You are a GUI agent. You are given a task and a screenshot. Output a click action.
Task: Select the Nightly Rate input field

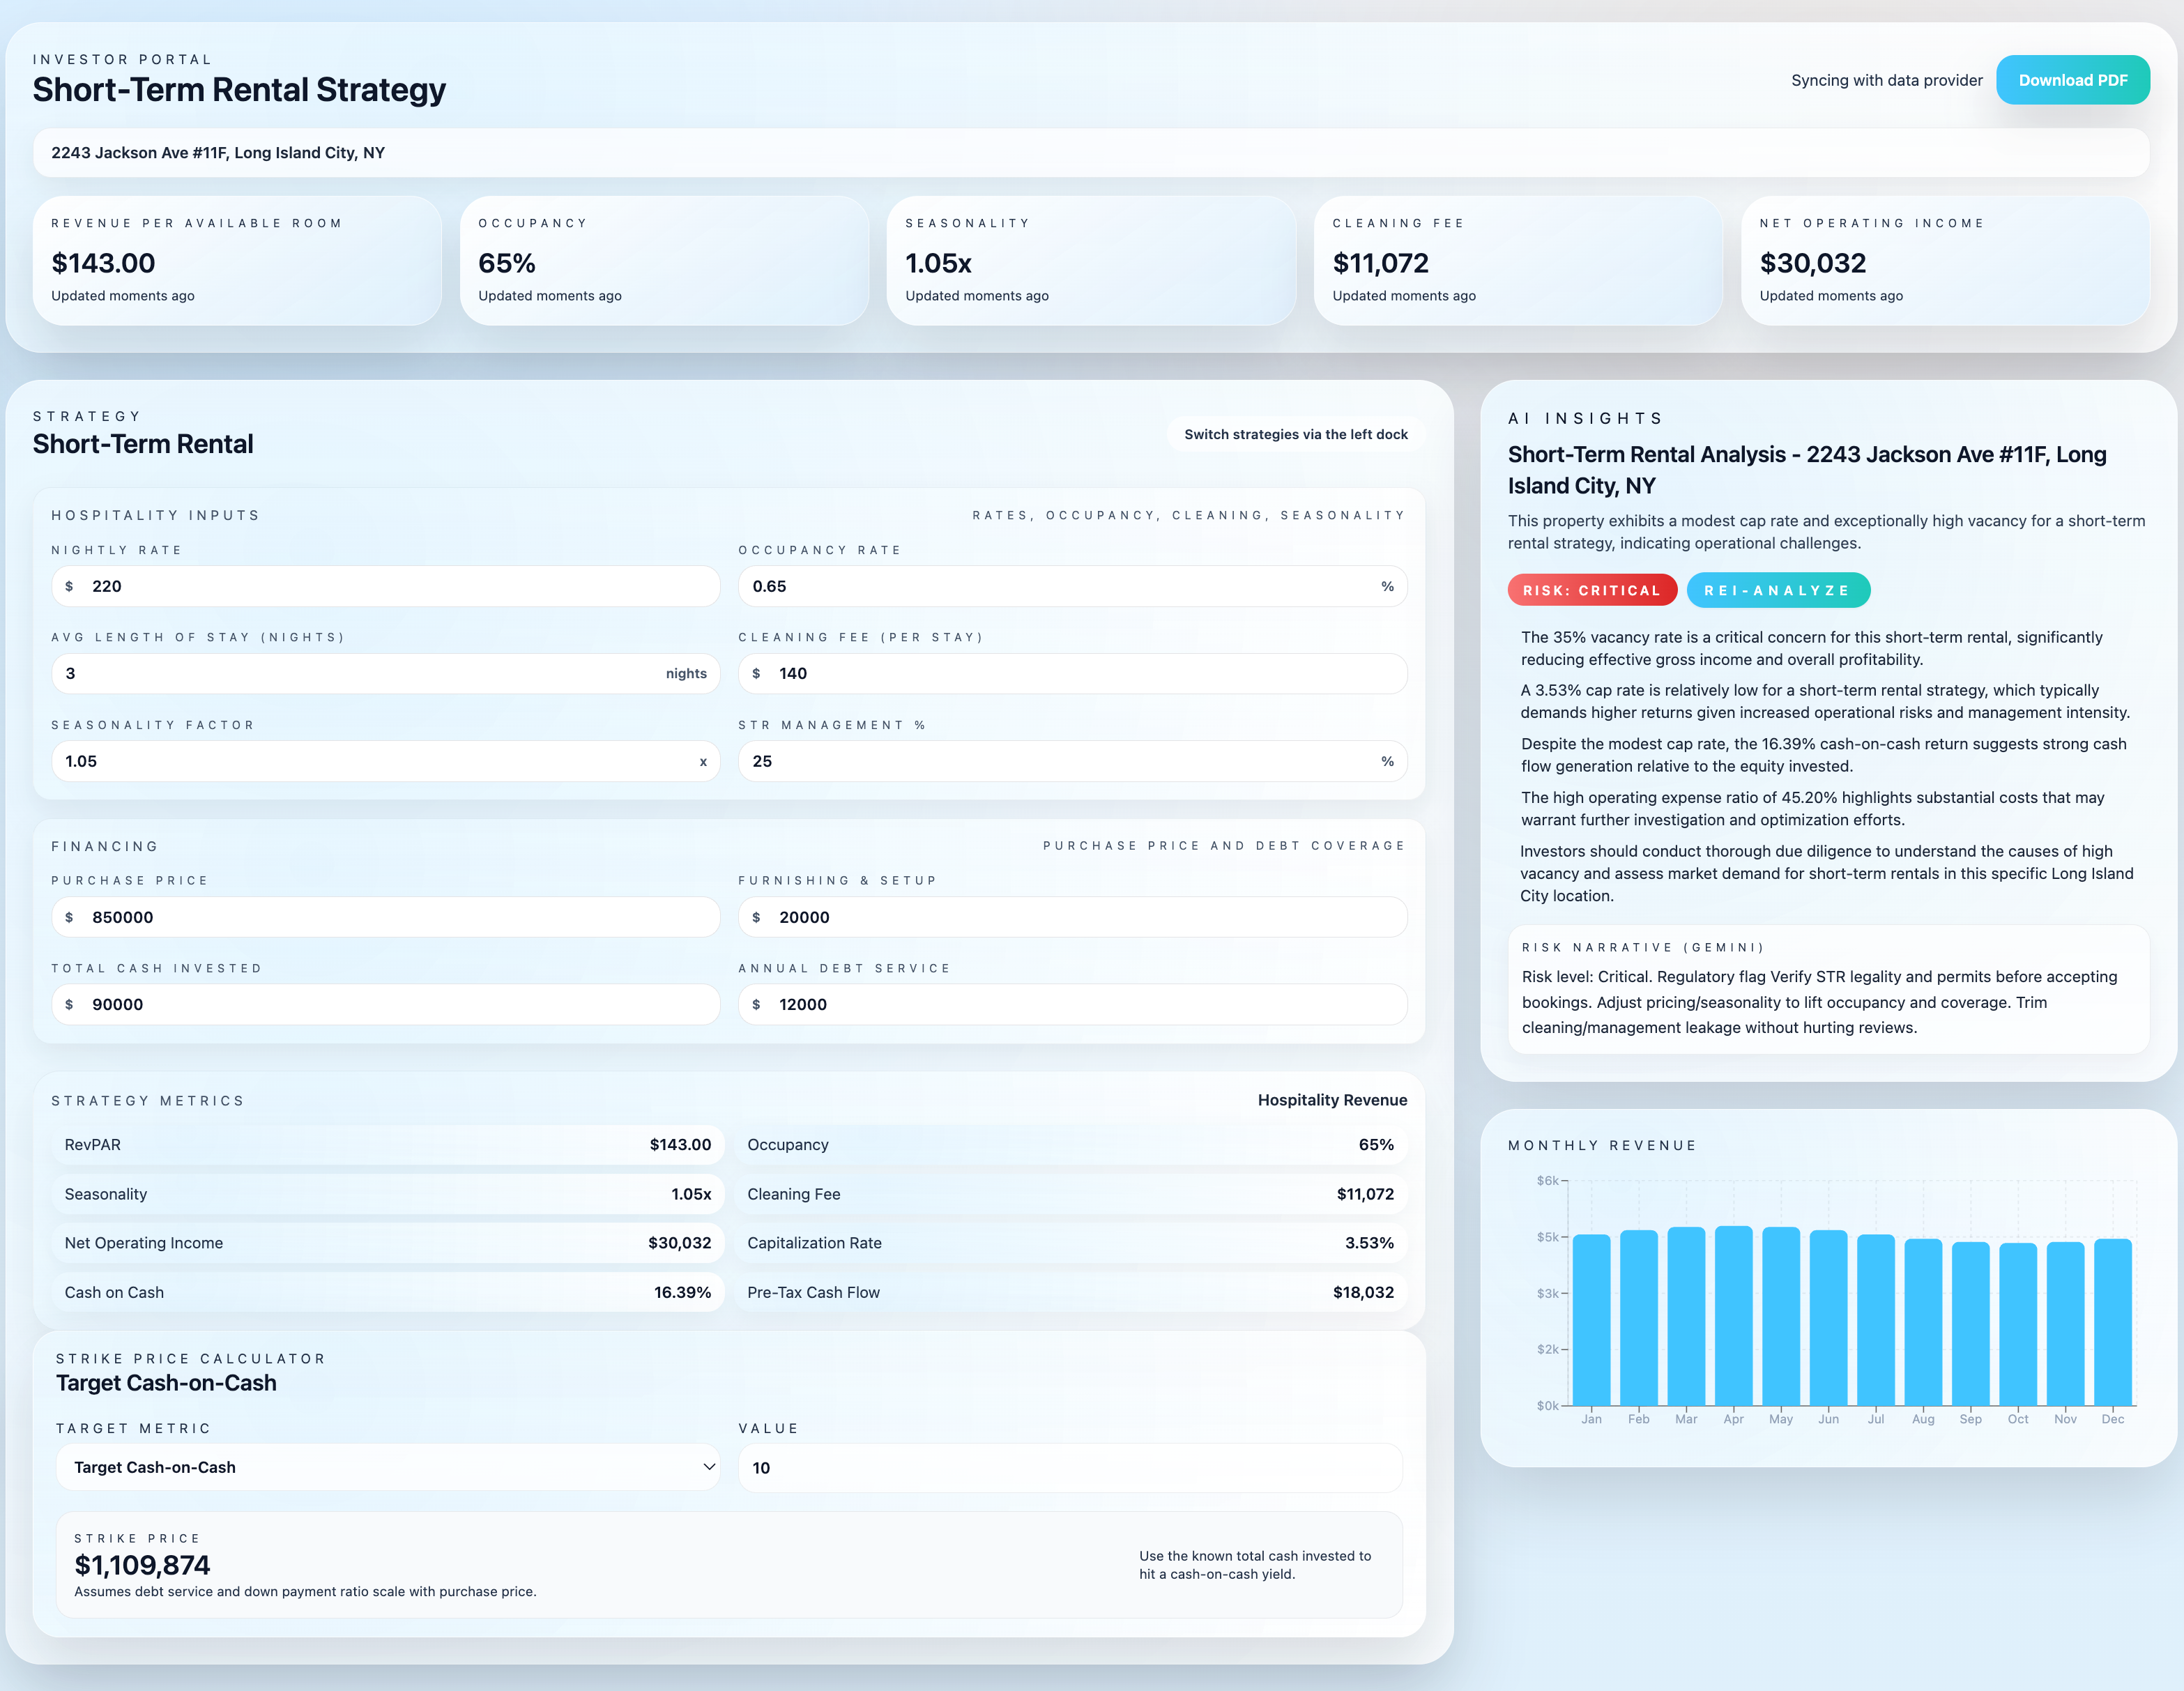click(386, 586)
